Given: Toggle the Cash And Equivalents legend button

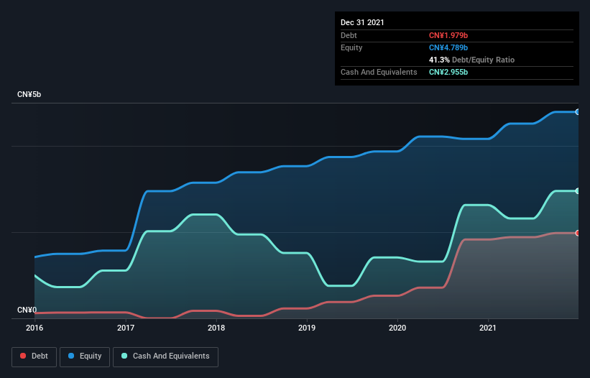Looking at the screenshot, I should coord(165,356).
